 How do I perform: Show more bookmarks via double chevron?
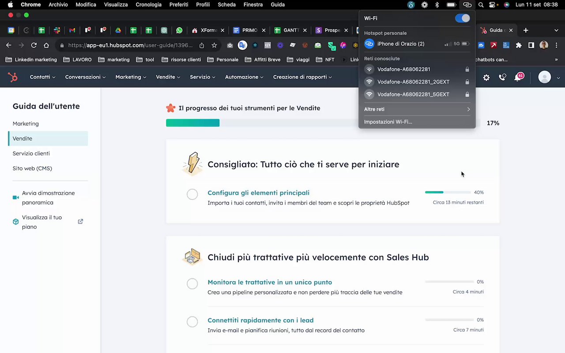[556, 60]
